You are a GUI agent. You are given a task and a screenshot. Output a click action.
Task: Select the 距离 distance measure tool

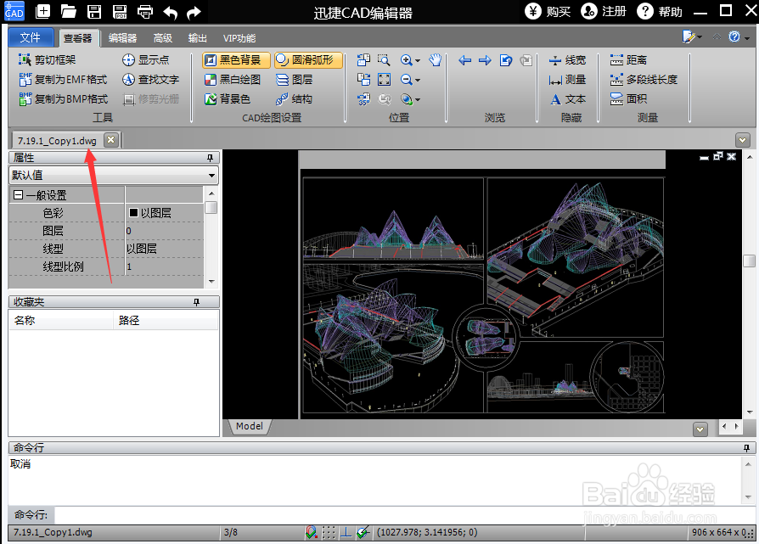628,60
